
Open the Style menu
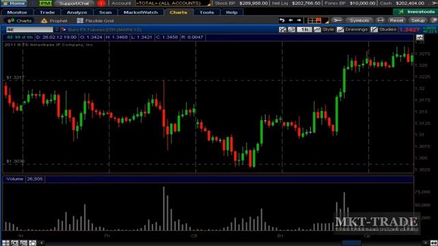pyautogui.click(x=324, y=29)
